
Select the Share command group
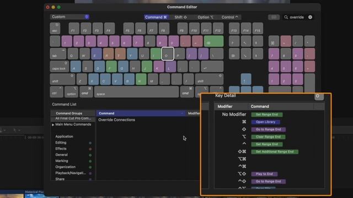60,179
